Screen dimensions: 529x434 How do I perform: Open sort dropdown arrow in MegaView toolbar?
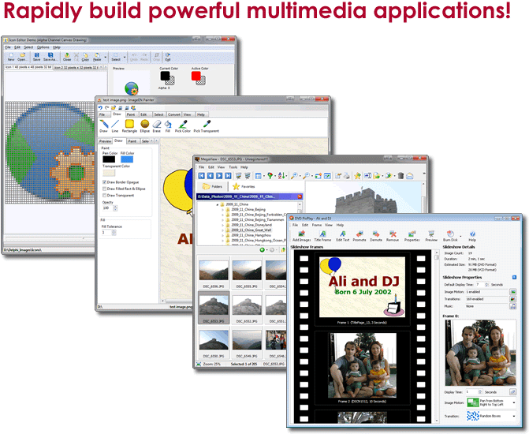[x=286, y=176]
